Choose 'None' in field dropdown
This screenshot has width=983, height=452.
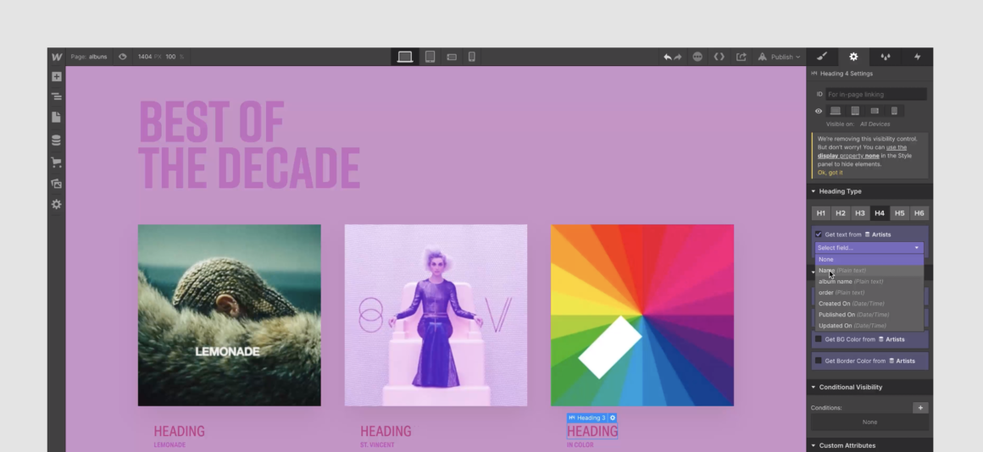(x=869, y=259)
